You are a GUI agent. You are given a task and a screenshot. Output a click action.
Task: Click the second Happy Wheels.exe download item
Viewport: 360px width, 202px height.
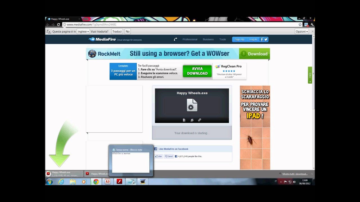click(97, 174)
